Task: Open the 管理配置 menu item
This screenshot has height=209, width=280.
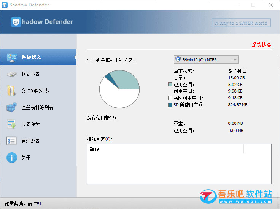Action: point(38,141)
